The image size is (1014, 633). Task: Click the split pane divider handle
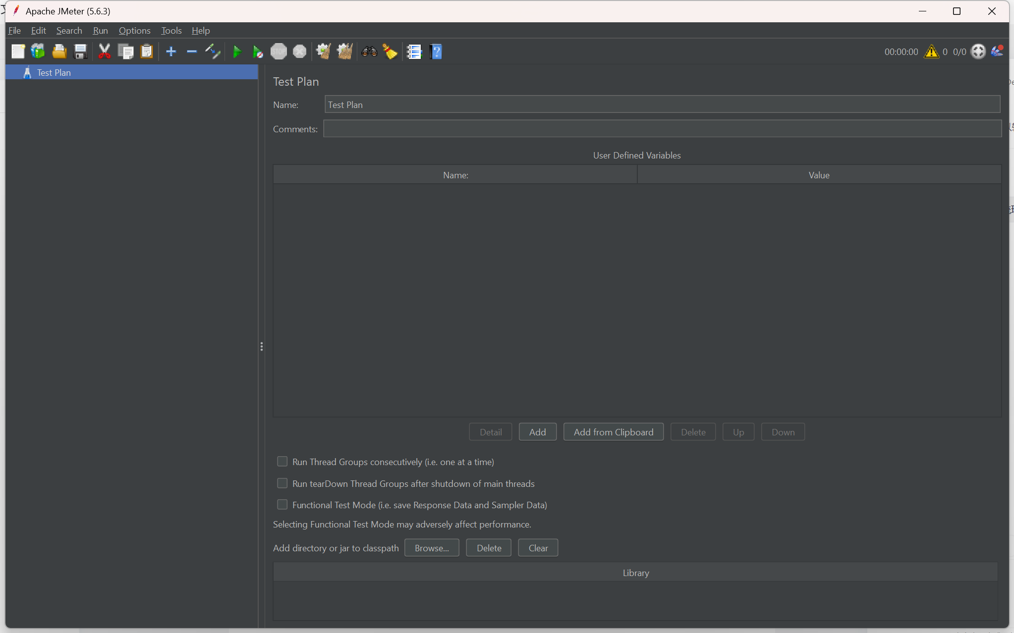coord(261,346)
